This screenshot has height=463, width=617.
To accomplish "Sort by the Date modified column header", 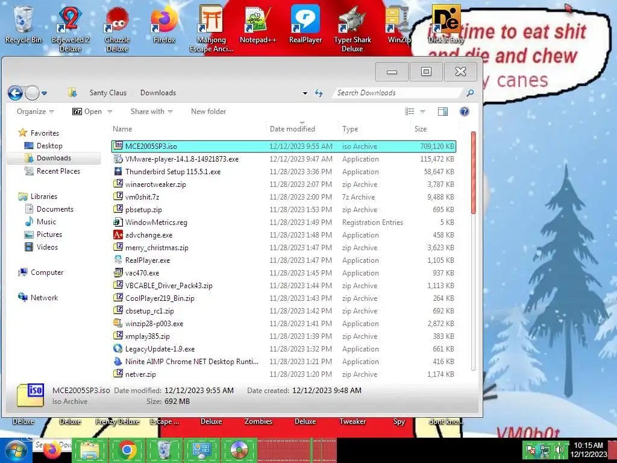I will click(x=302, y=129).
